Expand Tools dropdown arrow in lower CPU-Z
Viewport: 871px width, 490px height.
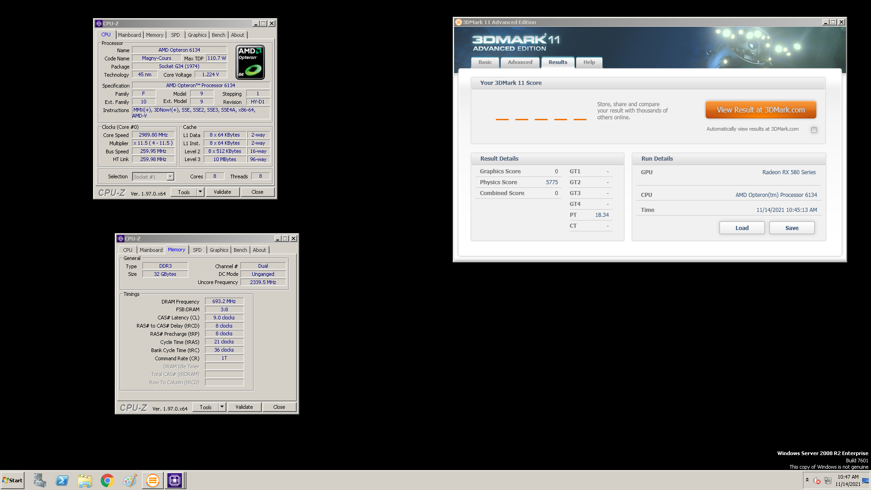[222, 407]
